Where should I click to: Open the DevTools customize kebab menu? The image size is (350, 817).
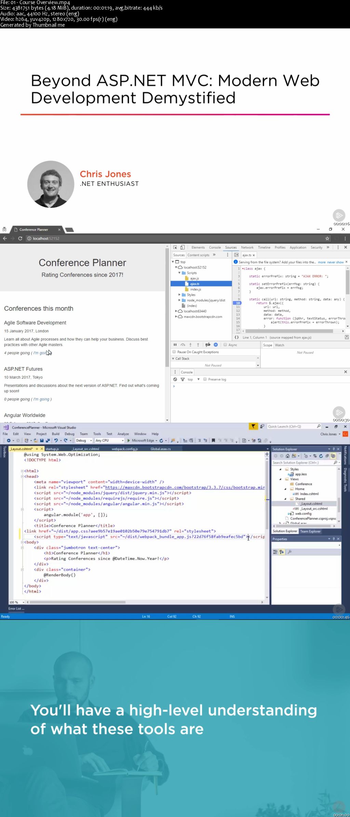click(338, 247)
